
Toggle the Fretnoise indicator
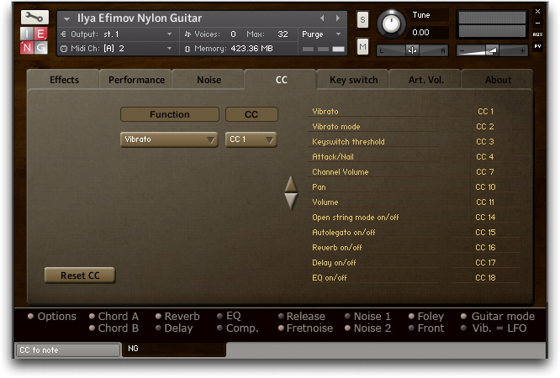coord(281,328)
